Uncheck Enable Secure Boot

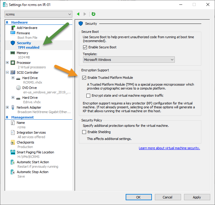point(85,47)
